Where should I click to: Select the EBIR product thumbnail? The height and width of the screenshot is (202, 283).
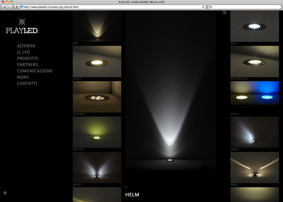(x=97, y=26)
